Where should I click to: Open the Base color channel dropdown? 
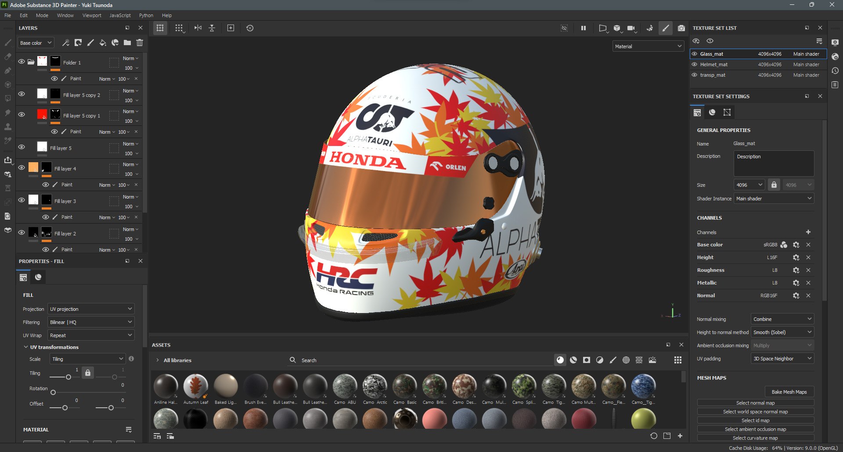pos(36,43)
